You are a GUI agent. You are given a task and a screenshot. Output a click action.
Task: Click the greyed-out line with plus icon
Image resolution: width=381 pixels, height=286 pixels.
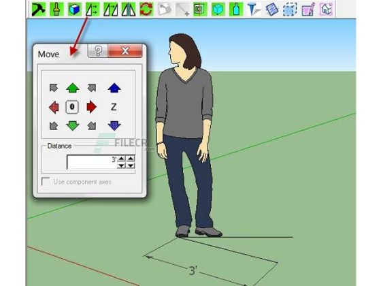(182, 10)
